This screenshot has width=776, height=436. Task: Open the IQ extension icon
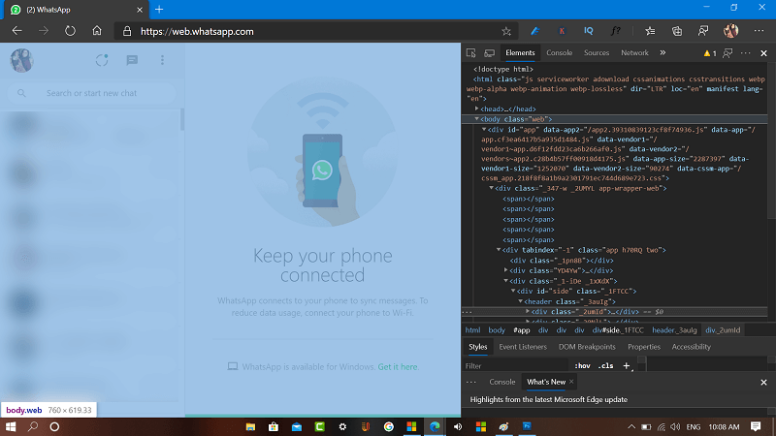[x=589, y=31]
